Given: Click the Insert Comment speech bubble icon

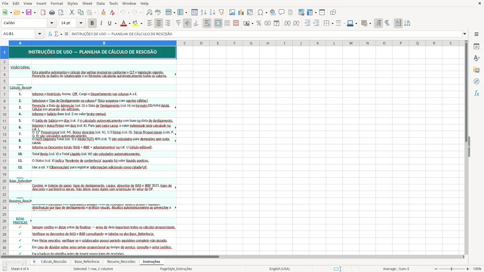Looking at the screenshot, I should pyautogui.click(x=282, y=12).
